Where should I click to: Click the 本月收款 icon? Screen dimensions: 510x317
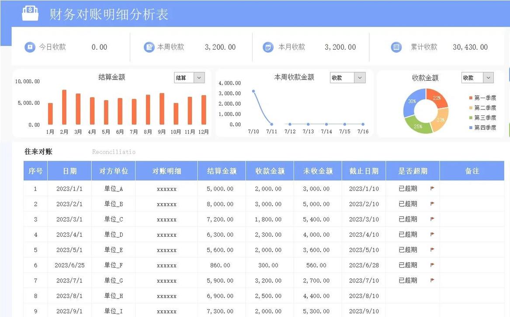click(x=268, y=47)
